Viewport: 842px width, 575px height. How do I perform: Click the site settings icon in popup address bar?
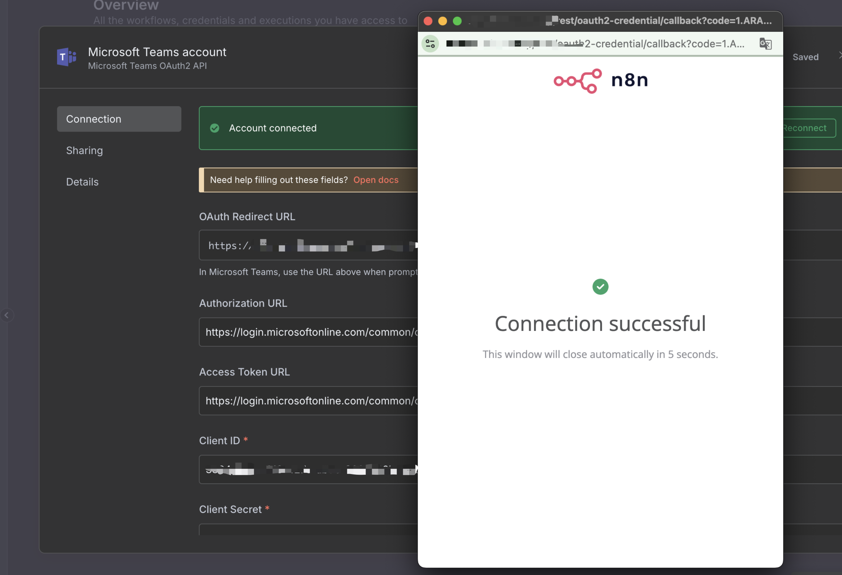pyautogui.click(x=430, y=44)
